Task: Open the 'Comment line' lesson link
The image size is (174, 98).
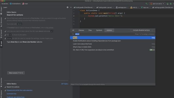Action: tap(11, 94)
